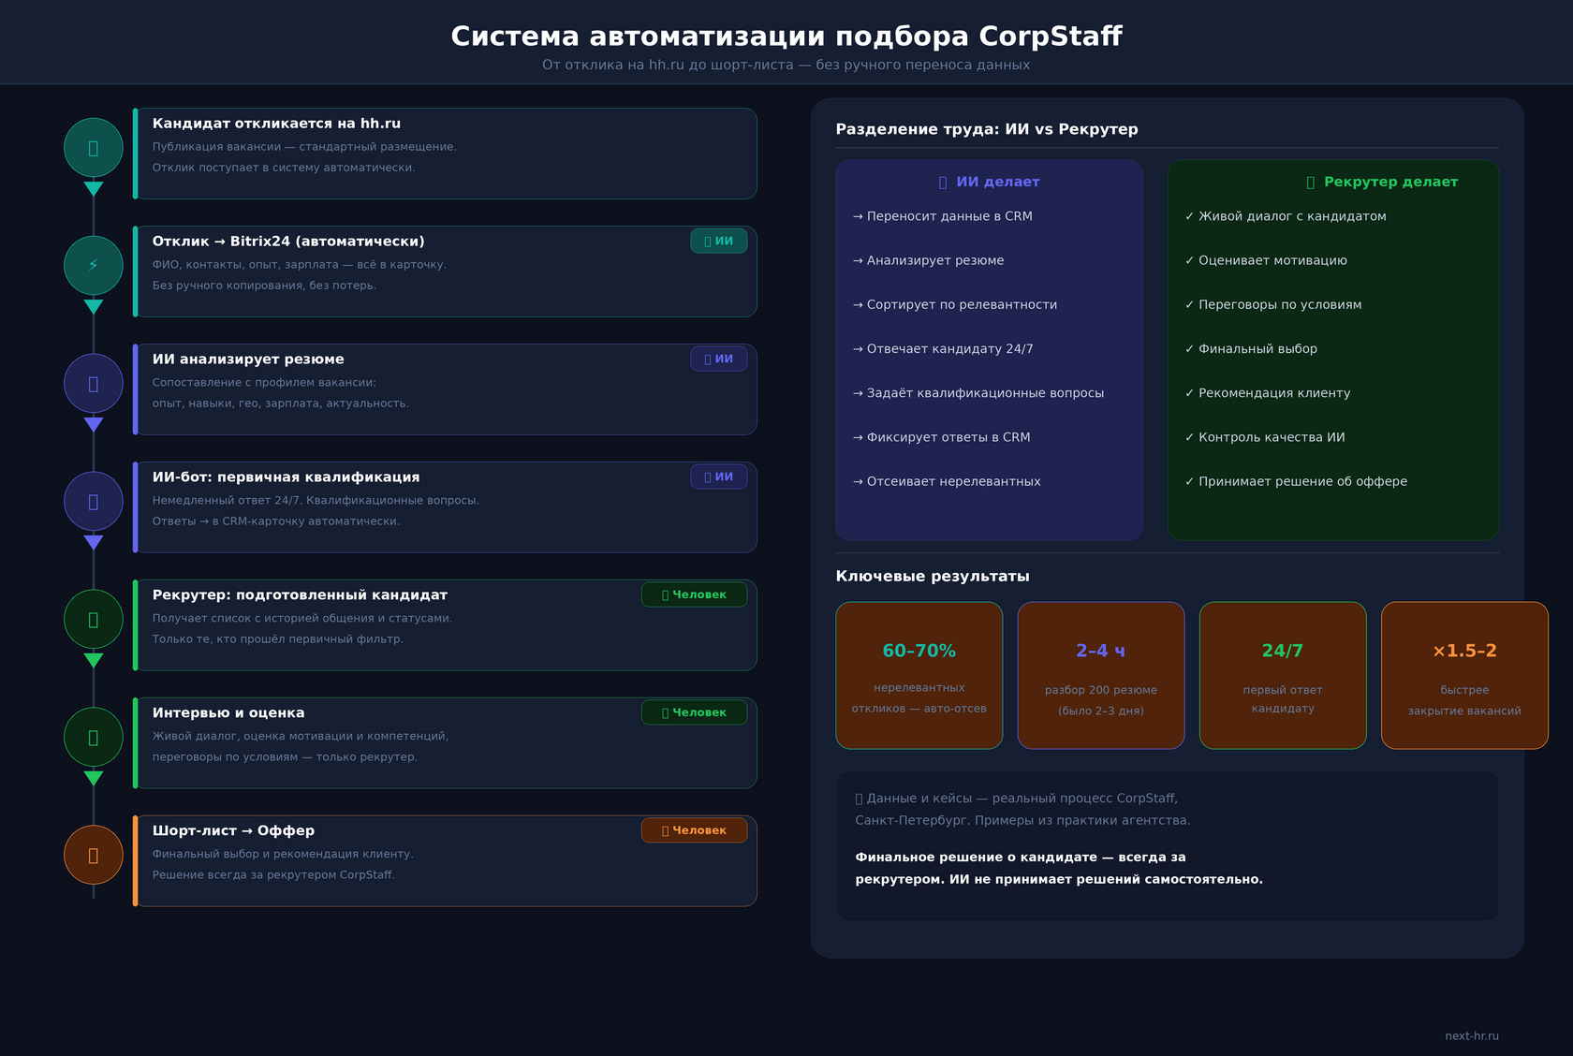Select the card title 'Интервью и оценка'
The height and width of the screenshot is (1056, 1573).
coord(228,713)
